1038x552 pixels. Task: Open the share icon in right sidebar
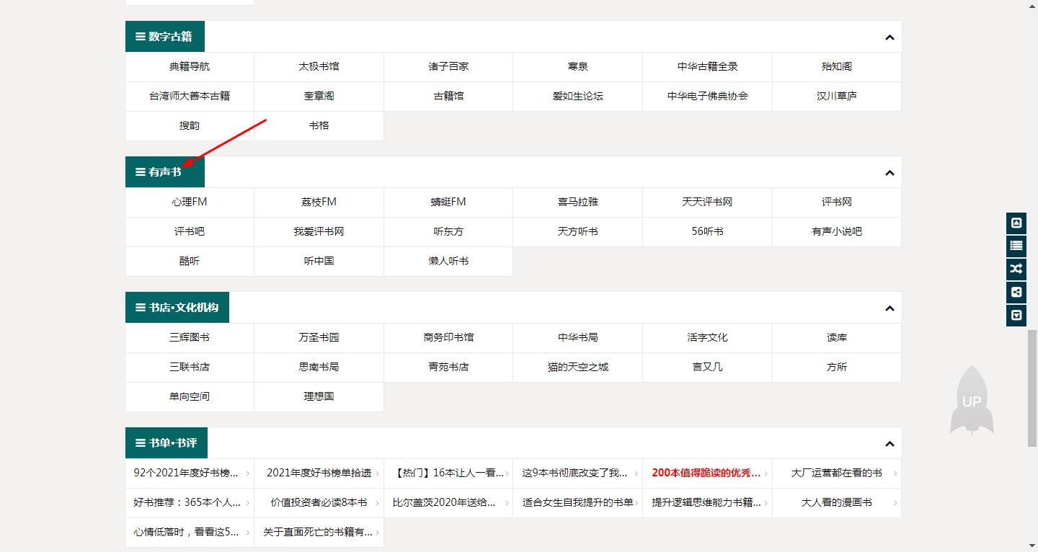click(1016, 293)
